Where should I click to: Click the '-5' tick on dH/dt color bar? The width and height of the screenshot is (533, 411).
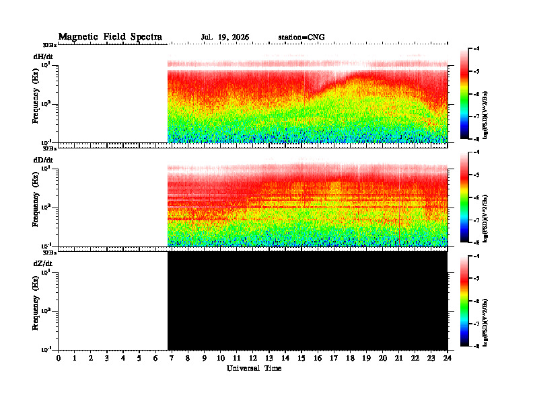coord(476,71)
